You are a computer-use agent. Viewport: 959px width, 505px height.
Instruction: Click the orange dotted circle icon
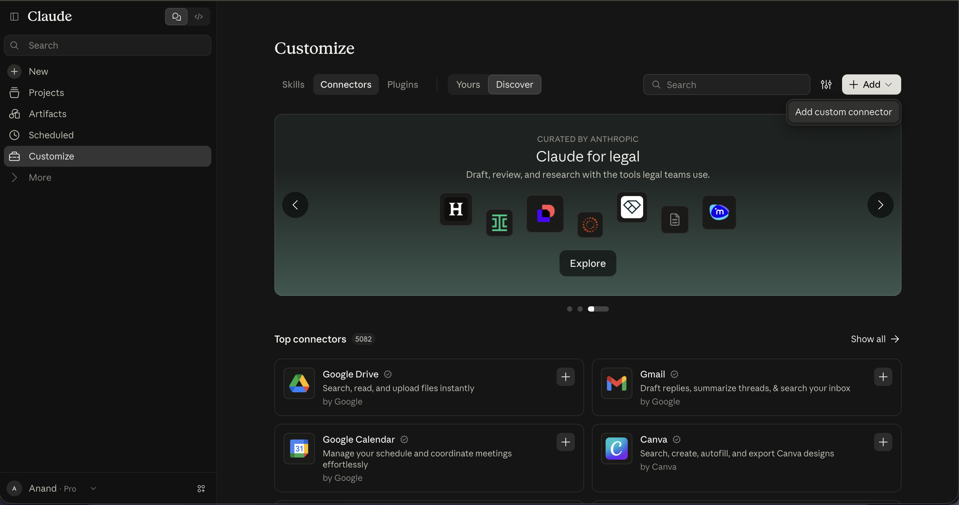(x=590, y=225)
